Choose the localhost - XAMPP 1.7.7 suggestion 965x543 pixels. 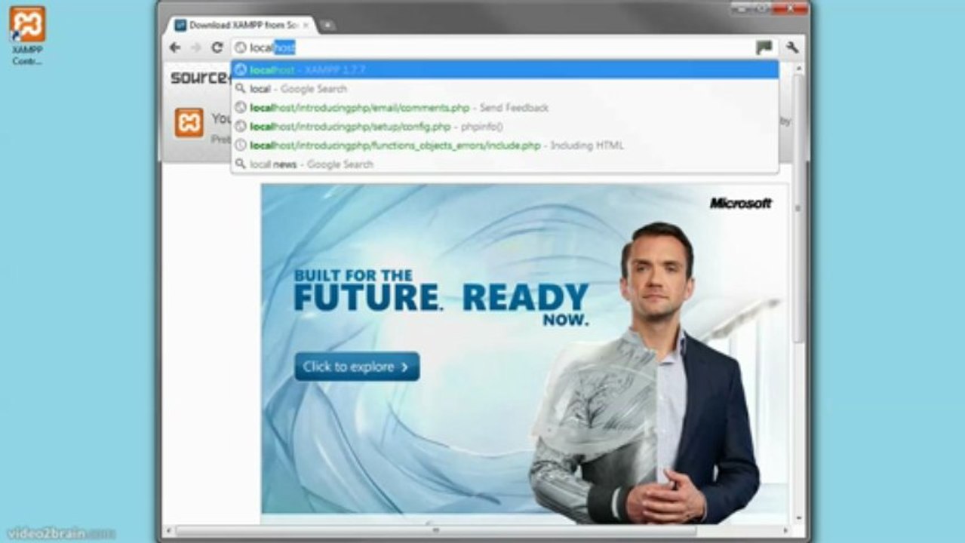click(x=505, y=69)
